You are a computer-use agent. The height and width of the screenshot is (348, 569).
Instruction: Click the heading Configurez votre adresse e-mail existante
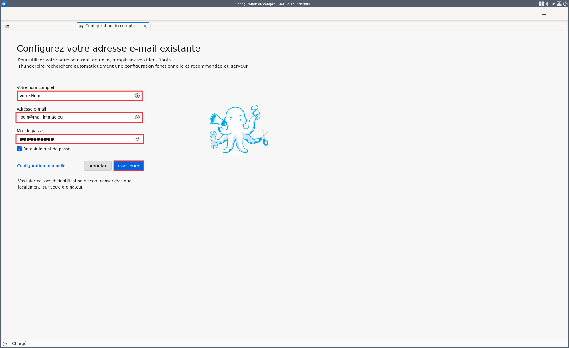109,48
